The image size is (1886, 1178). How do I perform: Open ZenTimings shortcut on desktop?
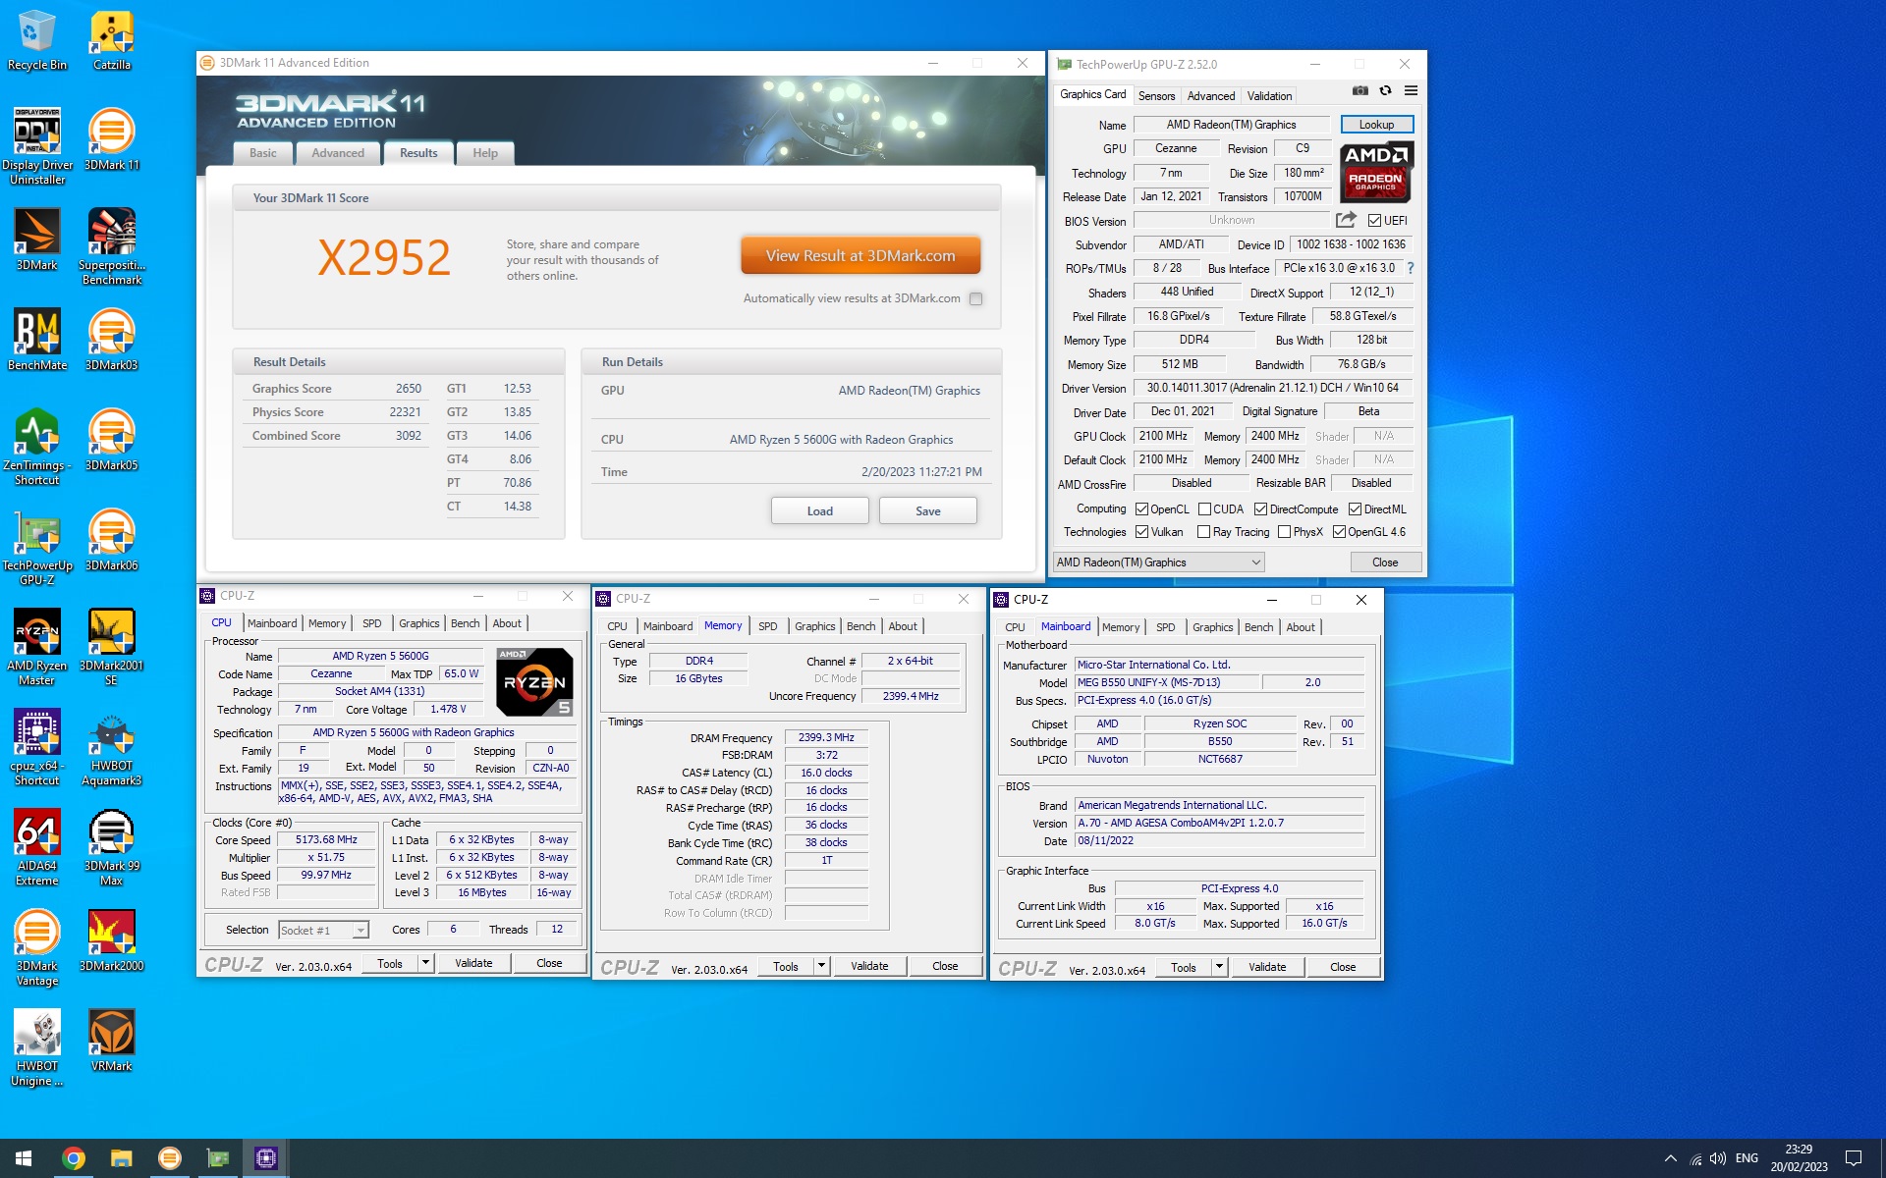pos(36,447)
